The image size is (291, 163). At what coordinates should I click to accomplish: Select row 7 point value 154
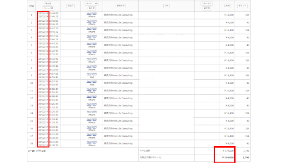(247, 60)
